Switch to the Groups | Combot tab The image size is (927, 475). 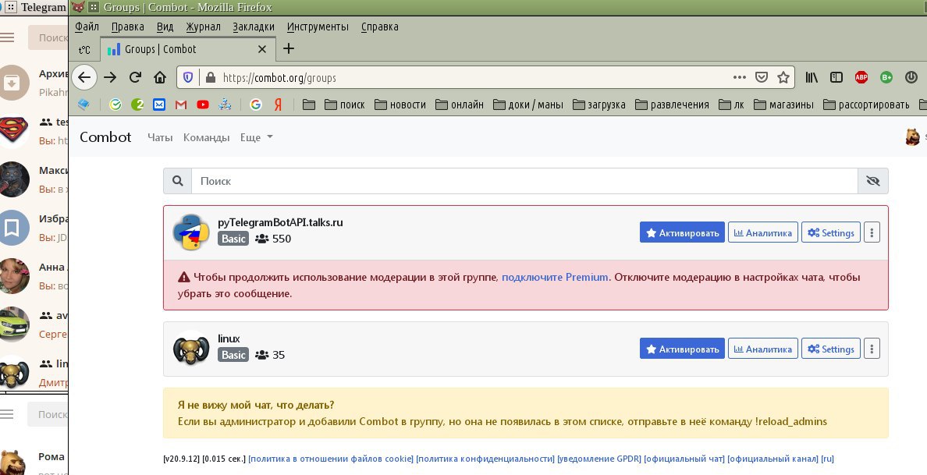(187, 49)
